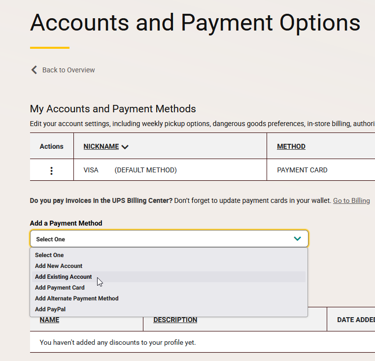Follow the Go to Billing link

pyautogui.click(x=351, y=200)
